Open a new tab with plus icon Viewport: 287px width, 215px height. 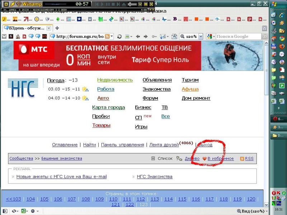(x=57, y=28)
